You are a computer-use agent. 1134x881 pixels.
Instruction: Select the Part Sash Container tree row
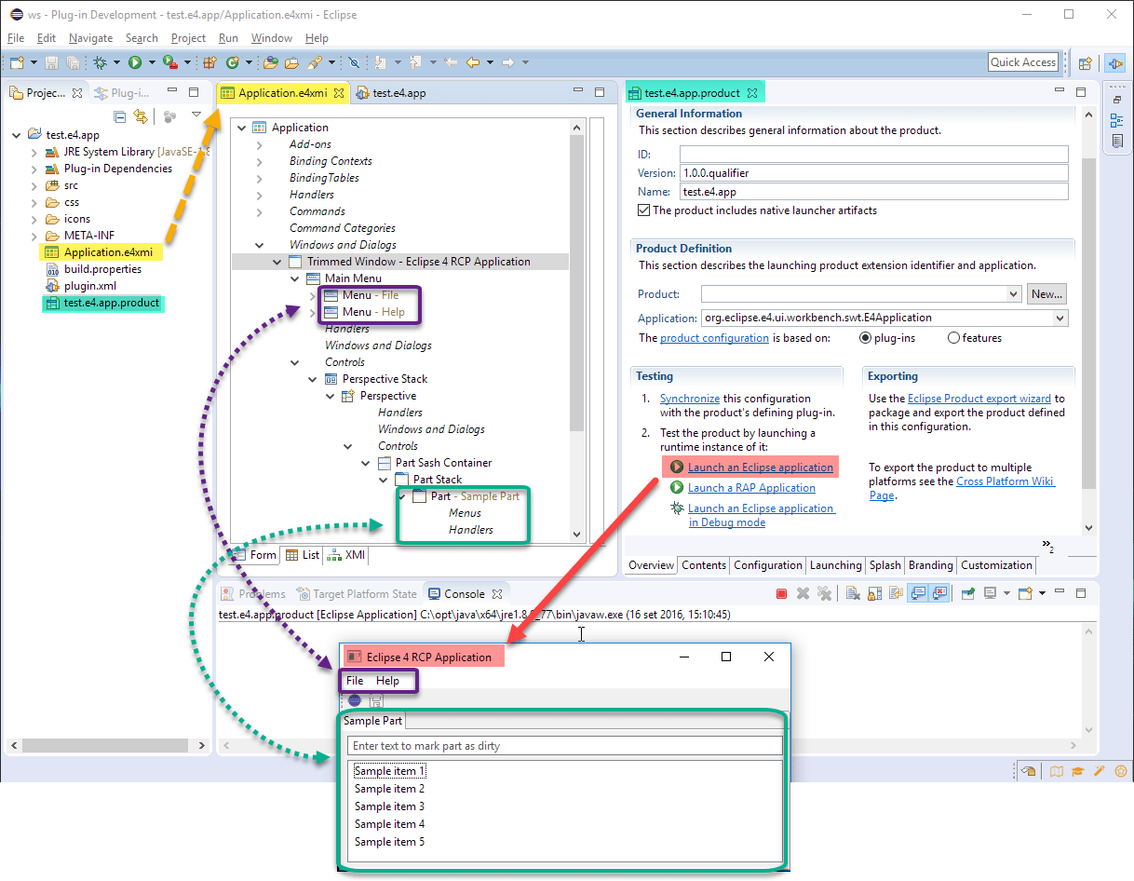coord(443,463)
